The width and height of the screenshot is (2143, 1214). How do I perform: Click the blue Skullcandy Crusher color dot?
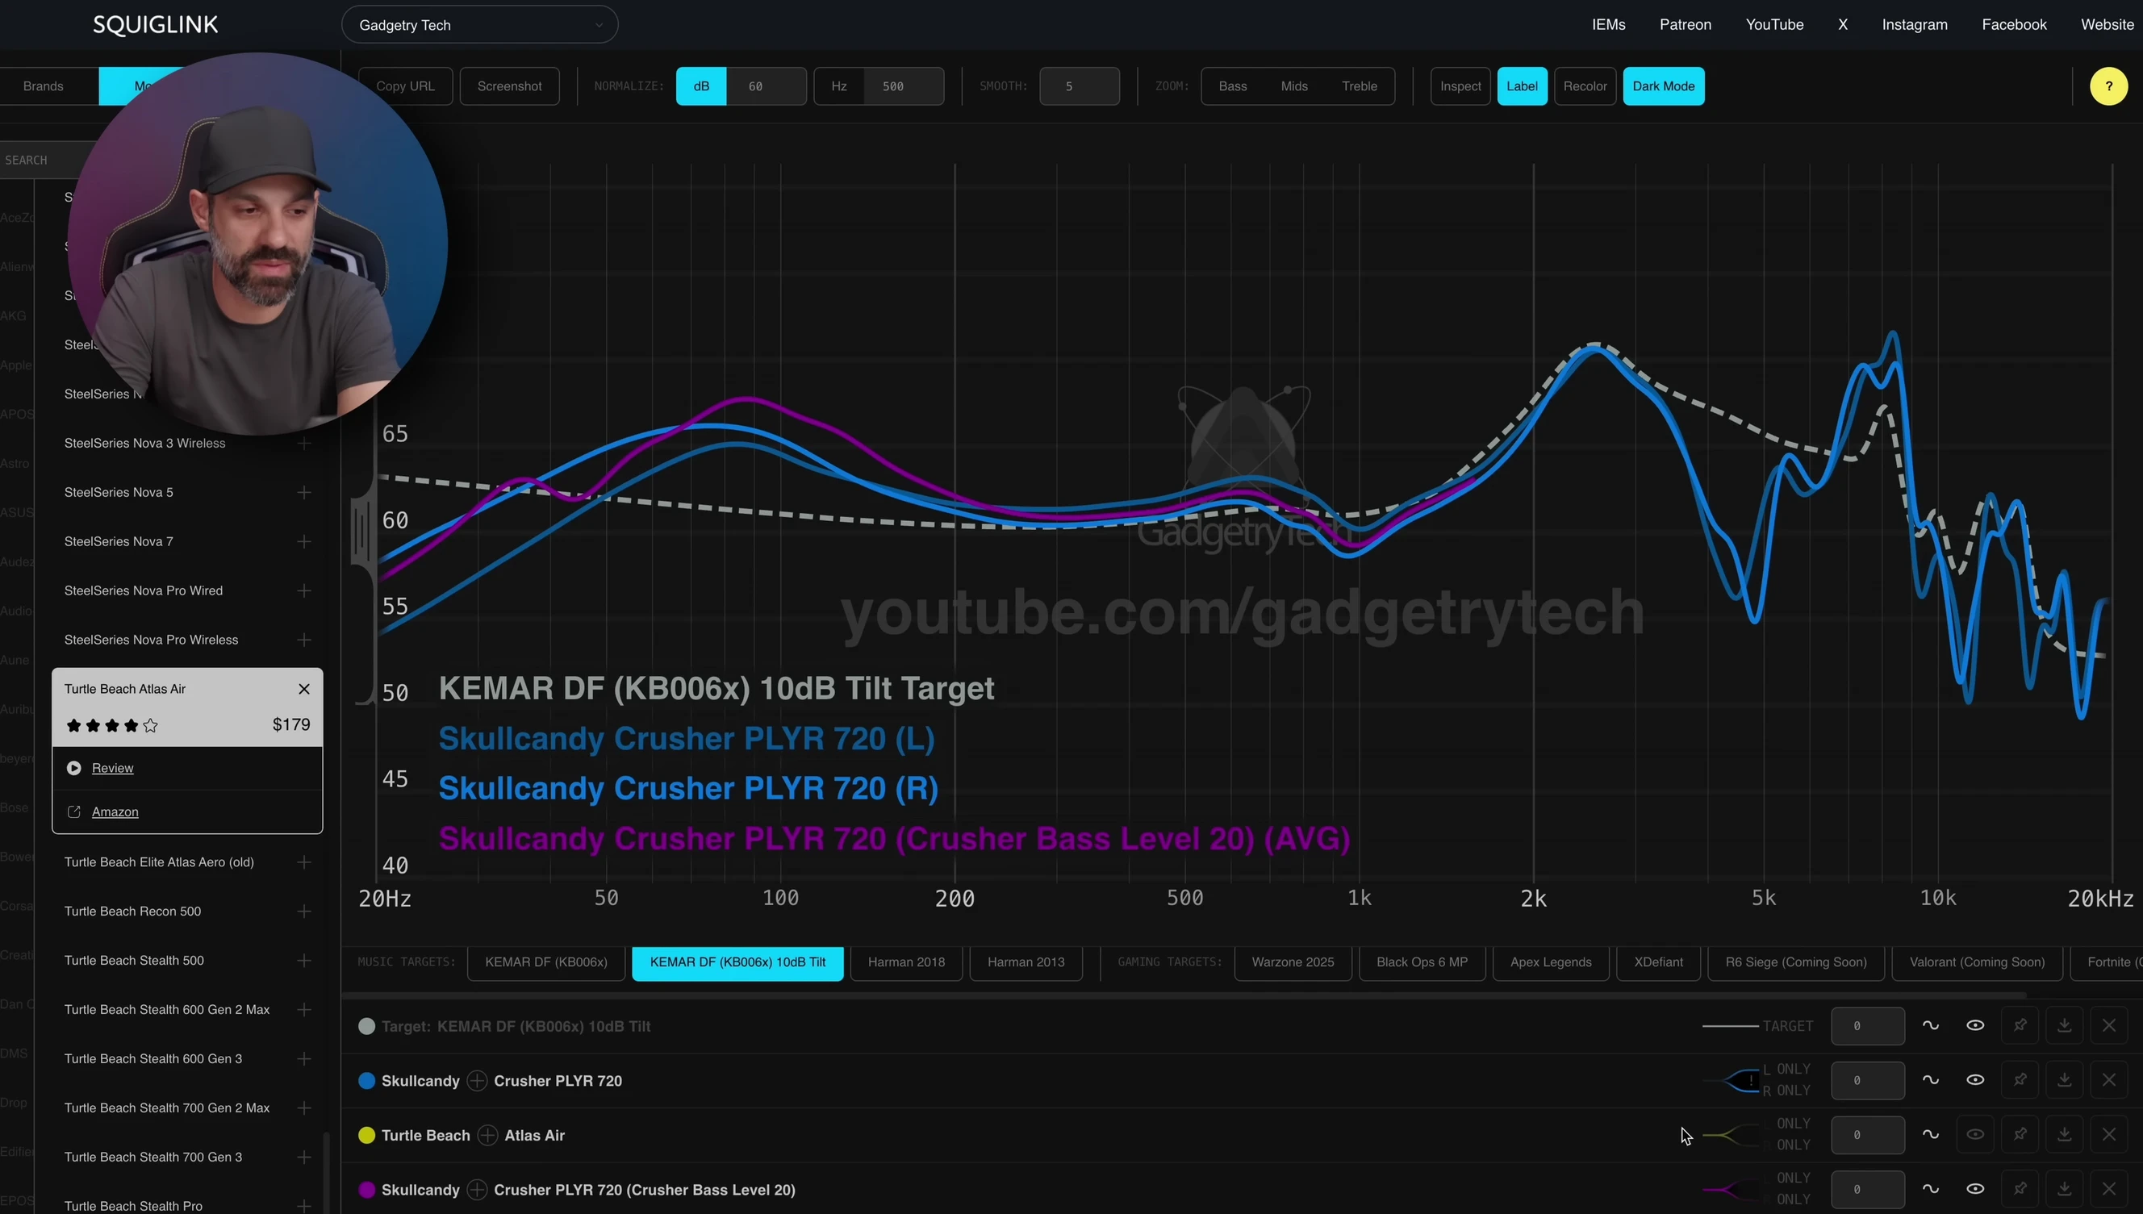[367, 1081]
